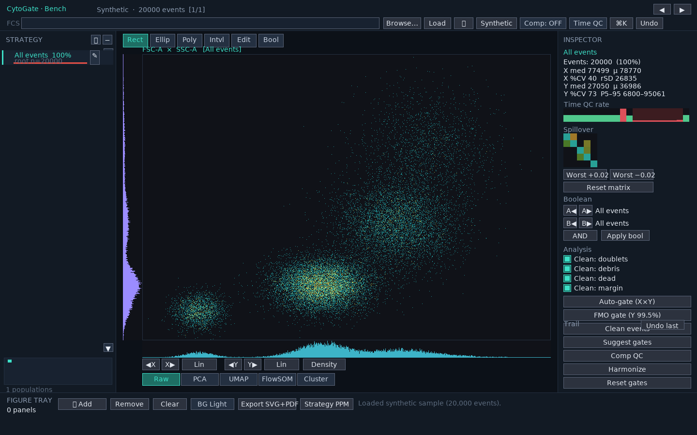
Task: Click the collapse minus icon in Strategy header
Action: (108, 40)
